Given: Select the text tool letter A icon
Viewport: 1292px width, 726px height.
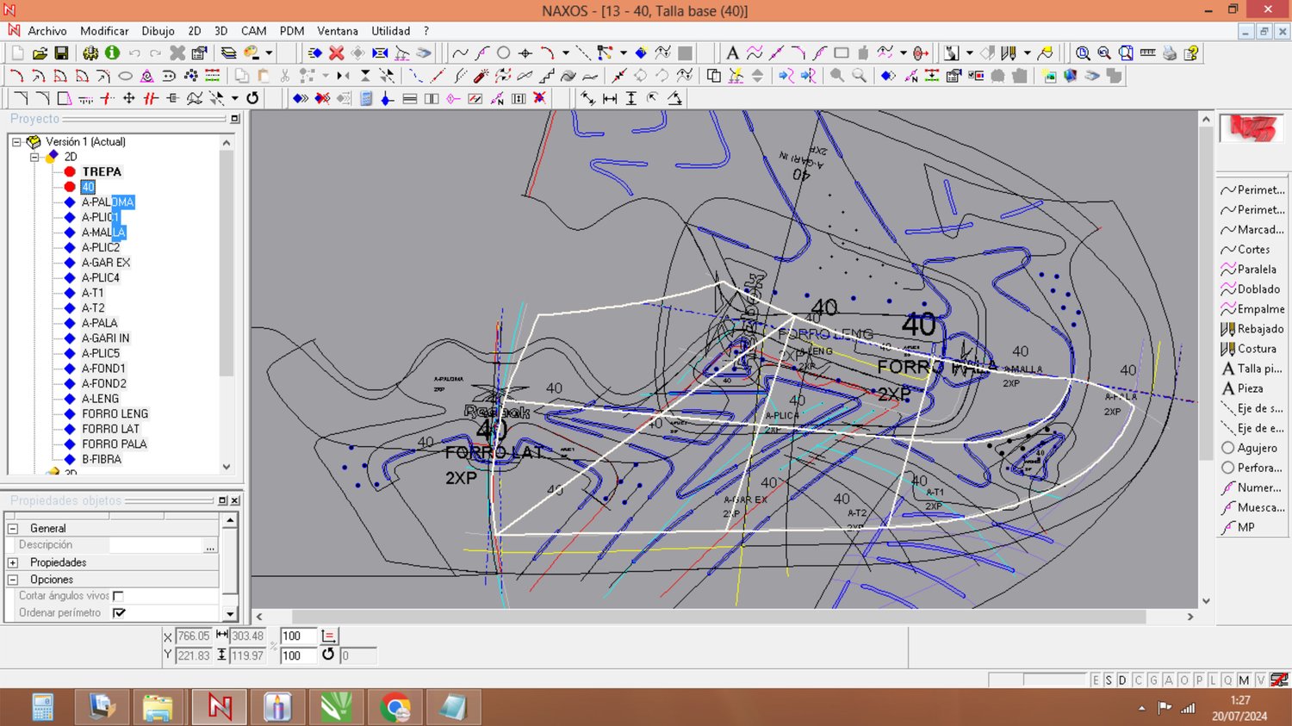Looking at the screenshot, I should (732, 53).
